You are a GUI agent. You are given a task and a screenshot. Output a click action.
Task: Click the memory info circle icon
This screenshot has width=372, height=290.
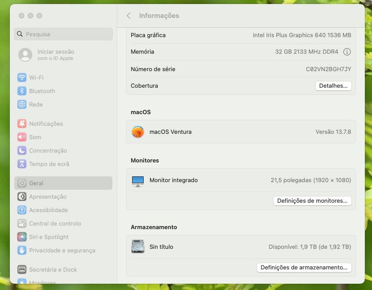point(347,52)
